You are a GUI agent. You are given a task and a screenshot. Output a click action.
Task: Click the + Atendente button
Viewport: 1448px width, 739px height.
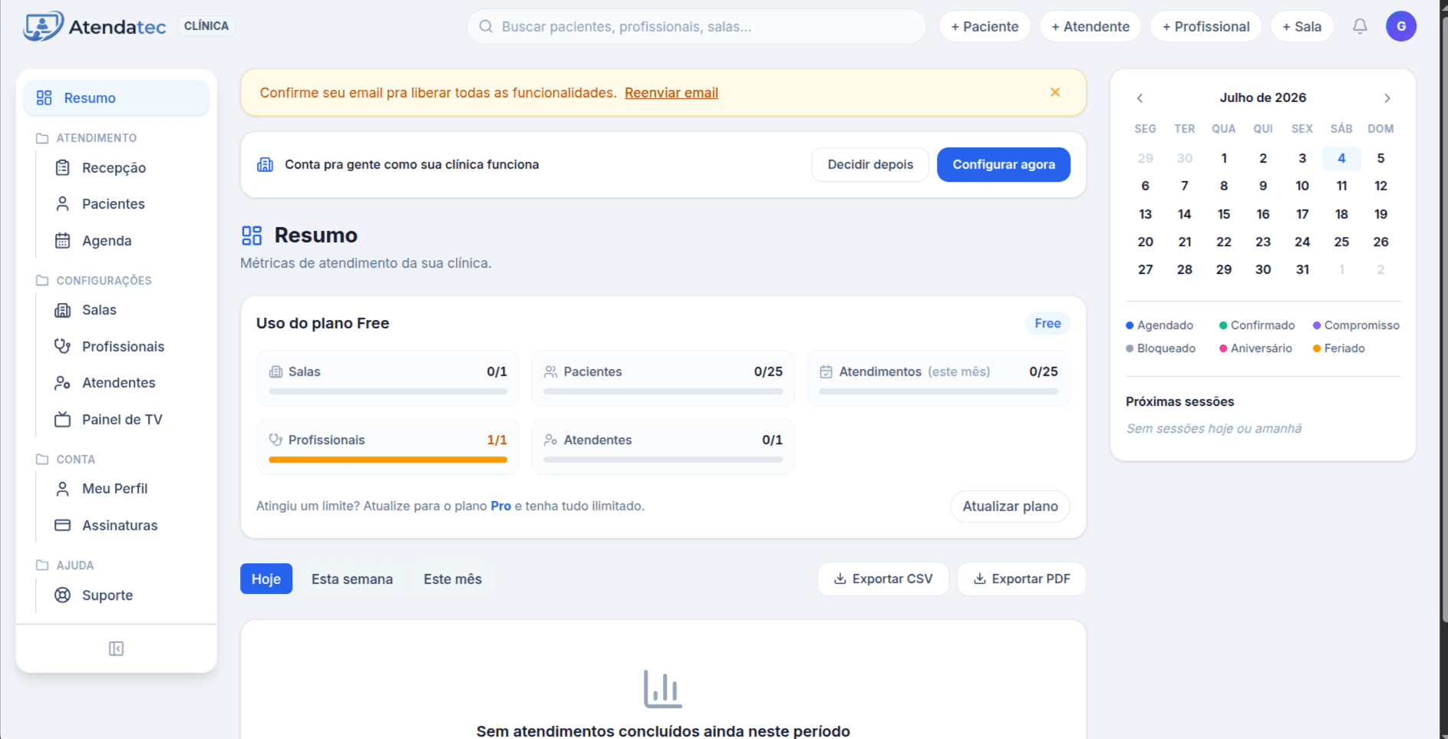tap(1090, 26)
